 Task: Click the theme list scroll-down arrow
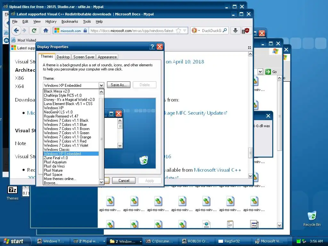click(102, 182)
